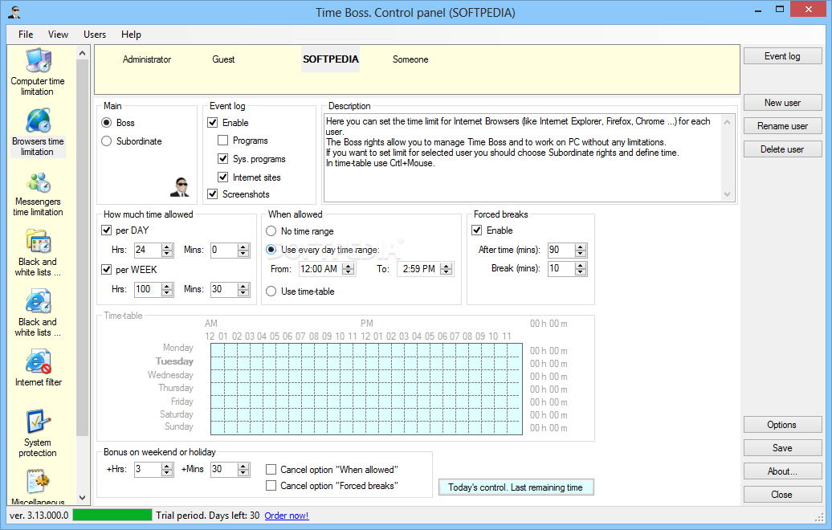The width and height of the screenshot is (832, 530).
Task: Switch to Administrator user
Action: 146,59
